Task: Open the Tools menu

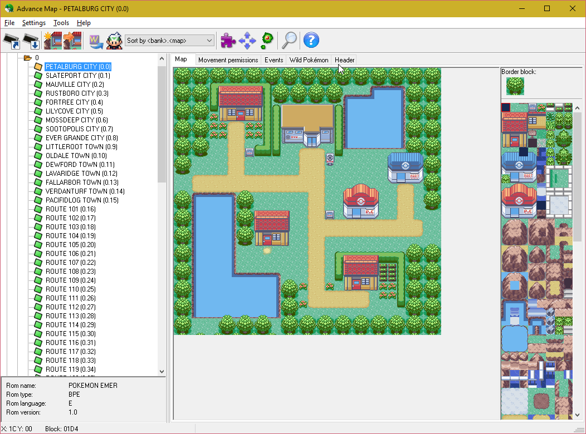Action: [x=61, y=23]
